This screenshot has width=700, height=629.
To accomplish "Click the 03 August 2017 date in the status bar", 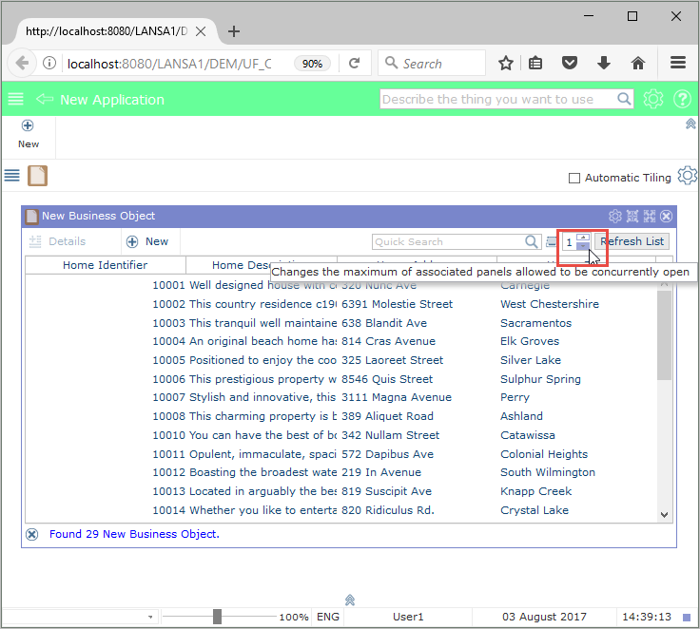I will [544, 617].
